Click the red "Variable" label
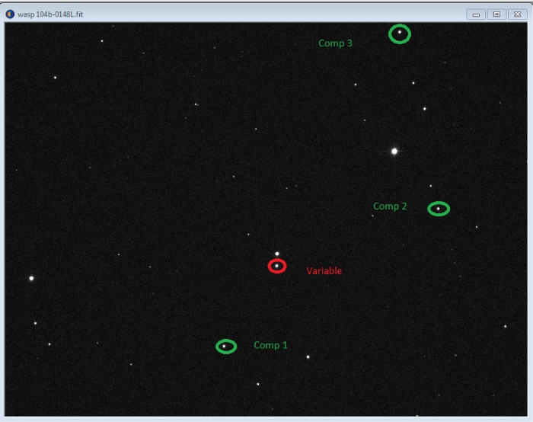533x422 pixels. click(324, 271)
